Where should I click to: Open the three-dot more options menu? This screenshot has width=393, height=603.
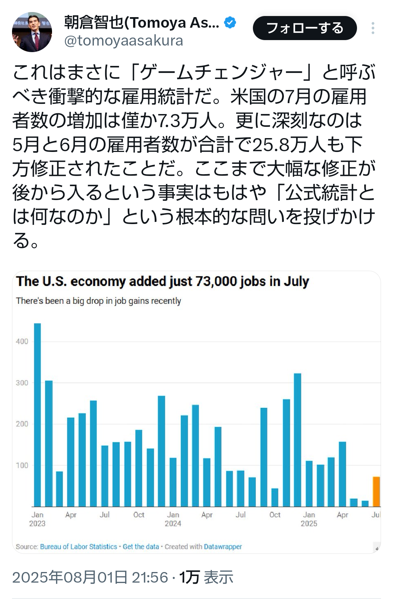(x=373, y=28)
